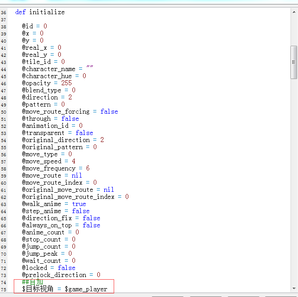Click the '@move_route_index = 0' line

(x=60, y=182)
